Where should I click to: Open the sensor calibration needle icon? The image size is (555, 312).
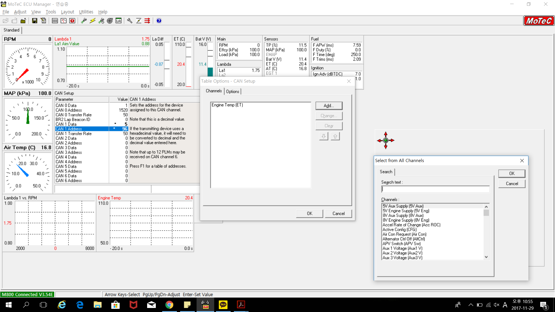(139, 21)
